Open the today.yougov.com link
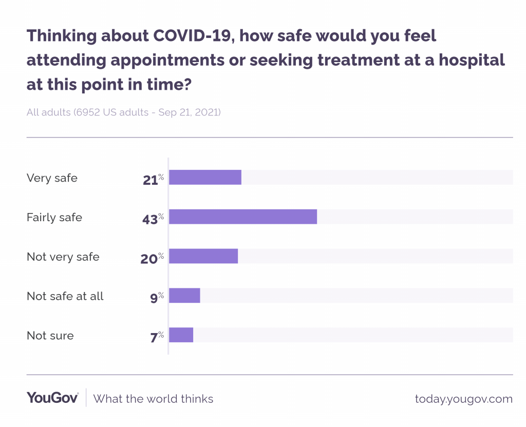The image size is (526, 427). pos(463,399)
